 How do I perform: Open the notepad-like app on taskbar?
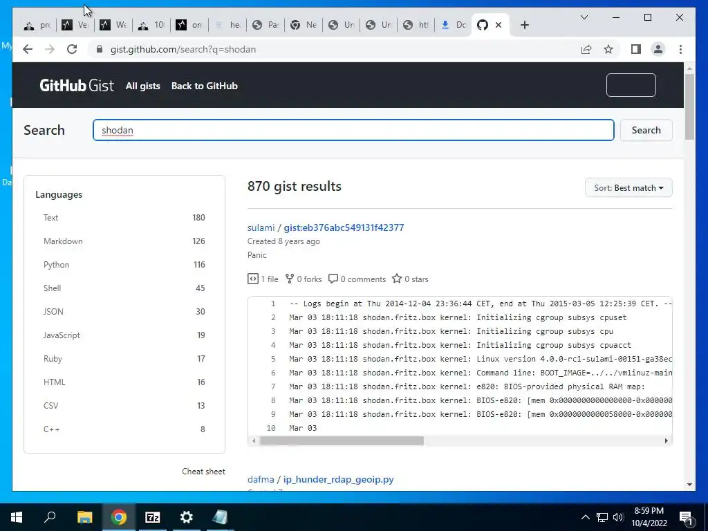click(220, 517)
